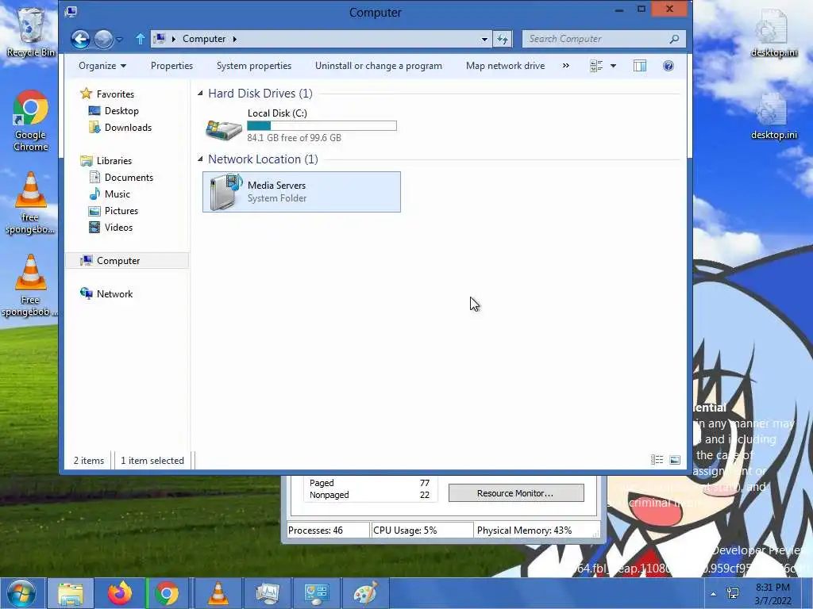The image size is (813, 609).
Task: Click the taskbar clock showing 8:31 PM
Action: click(x=773, y=594)
